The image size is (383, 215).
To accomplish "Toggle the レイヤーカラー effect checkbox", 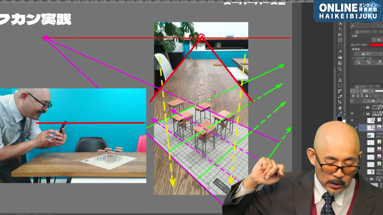I will 352,45.
